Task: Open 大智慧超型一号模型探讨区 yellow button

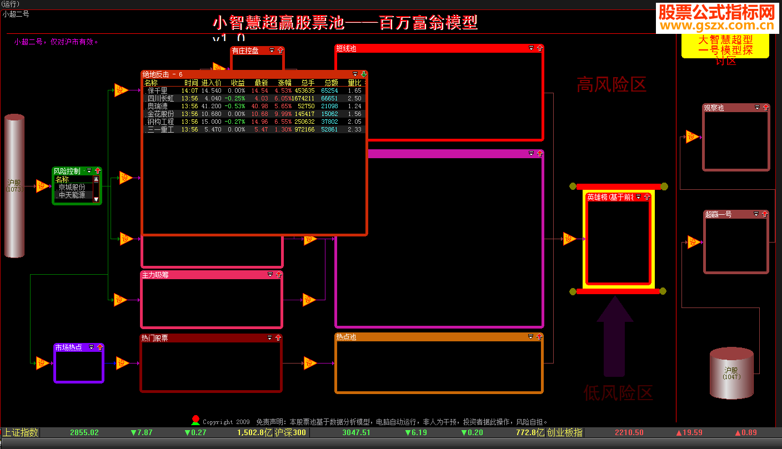Action: (725, 46)
